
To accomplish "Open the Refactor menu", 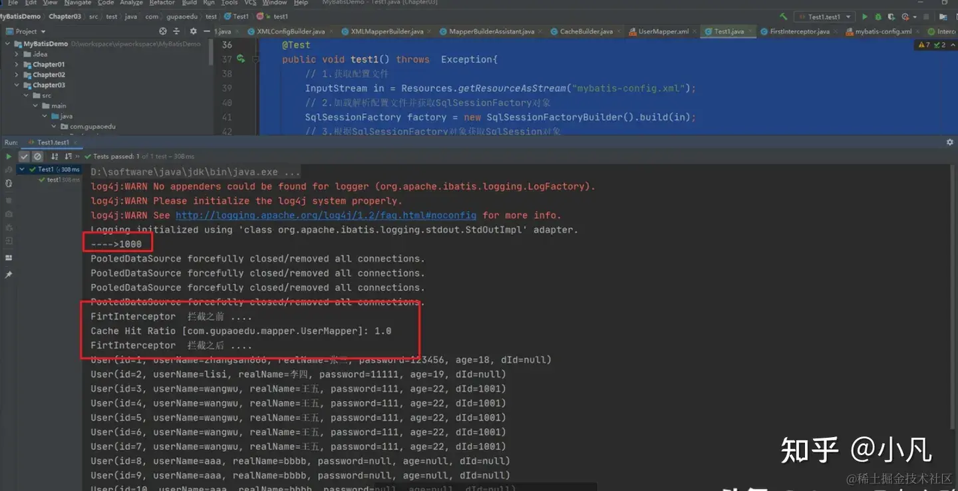I will click(162, 3).
